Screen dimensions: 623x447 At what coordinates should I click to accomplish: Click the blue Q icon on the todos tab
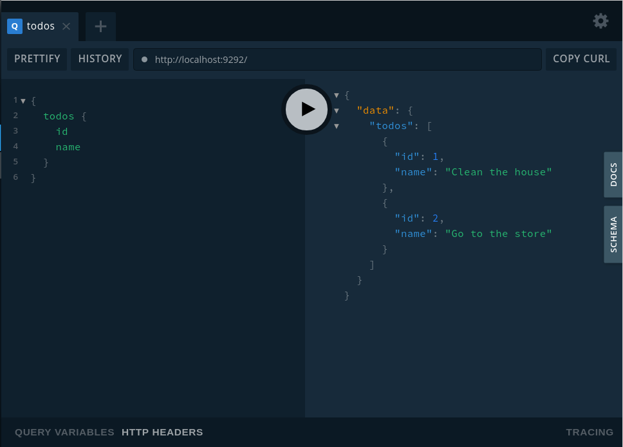[14, 26]
